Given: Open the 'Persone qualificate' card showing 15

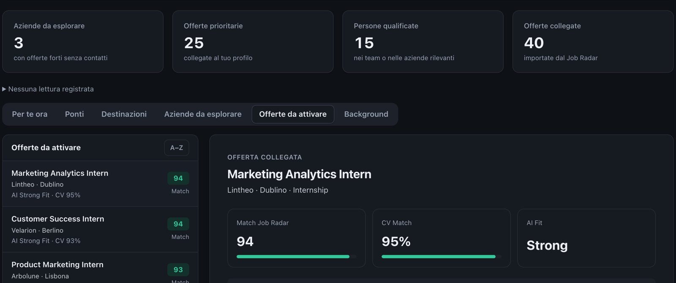Looking at the screenshot, I should (423, 42).
